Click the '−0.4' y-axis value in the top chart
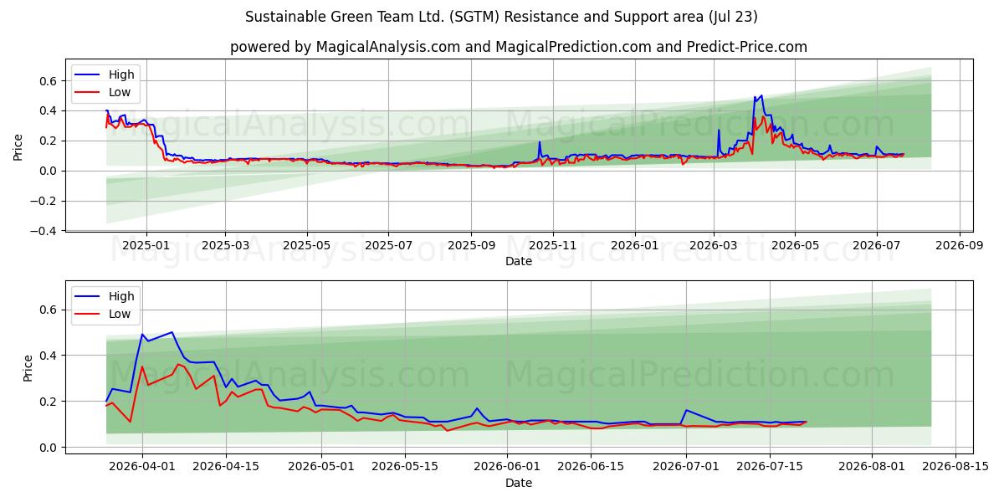 tap(45, 231)
